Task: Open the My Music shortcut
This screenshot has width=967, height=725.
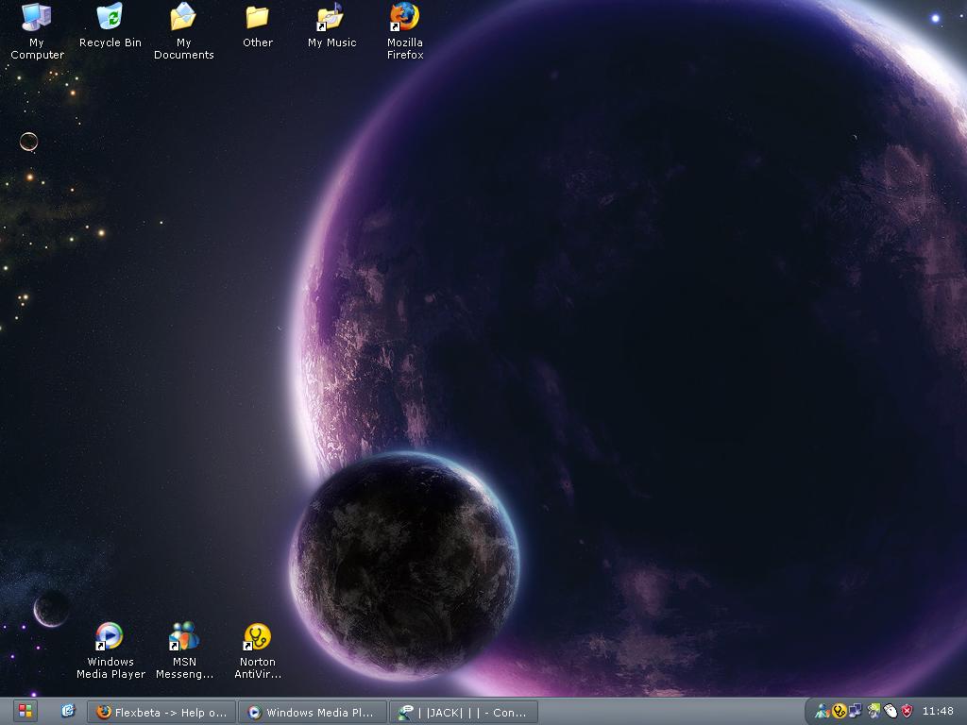Action: 331,19
